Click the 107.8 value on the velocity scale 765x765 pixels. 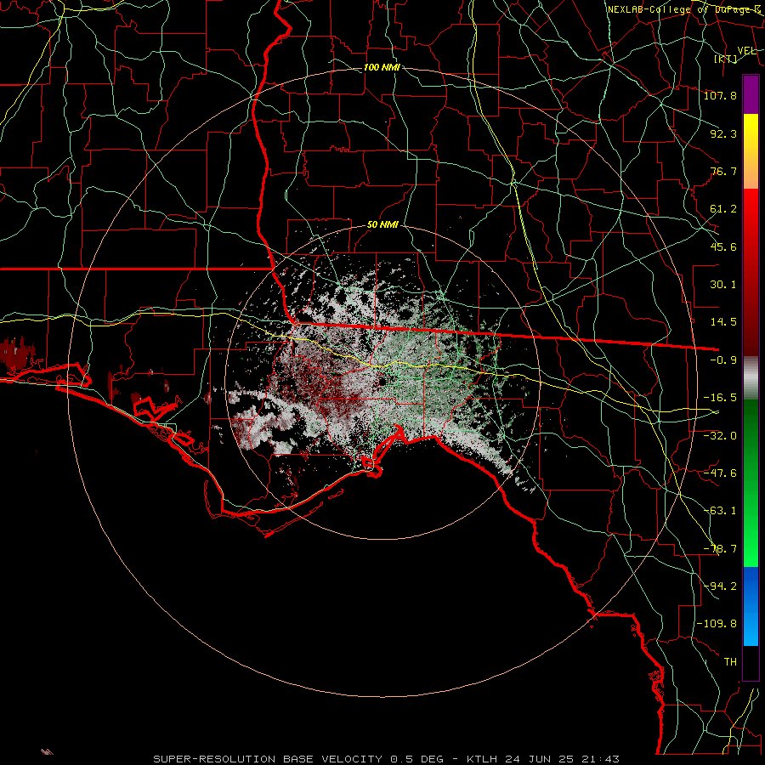point(720,95)
